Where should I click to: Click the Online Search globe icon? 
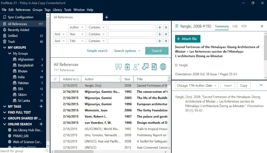[x=163, y=67]
